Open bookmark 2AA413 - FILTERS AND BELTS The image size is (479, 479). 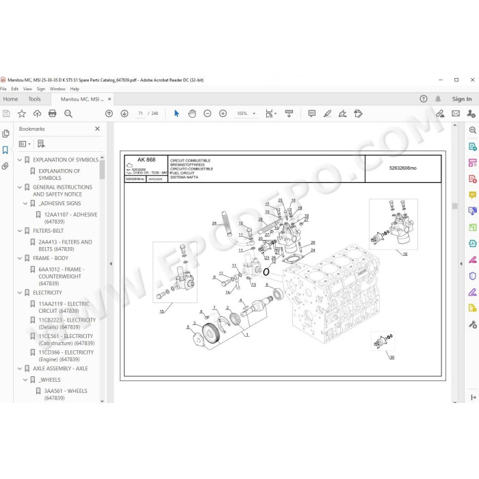coord(66,246)
